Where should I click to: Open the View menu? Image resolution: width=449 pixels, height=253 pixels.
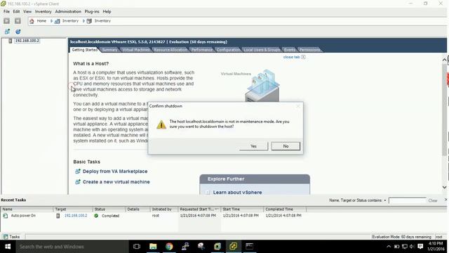pyautogui.click(x=27, y=11)
